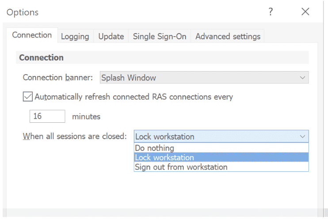Screen dimensions: 328x219
Task: Choose the Do nothing option
Action: click(155, 148)
